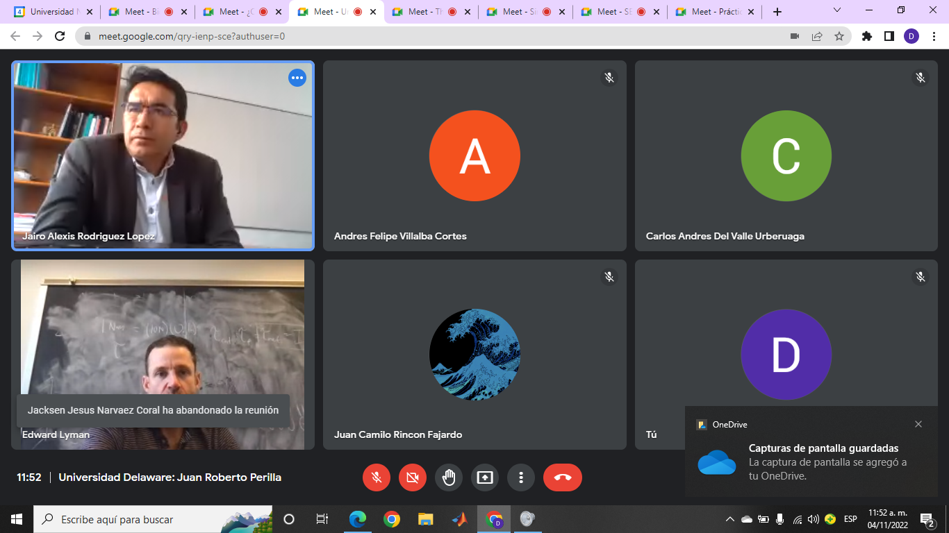Raise hand in the meeting

449,477
